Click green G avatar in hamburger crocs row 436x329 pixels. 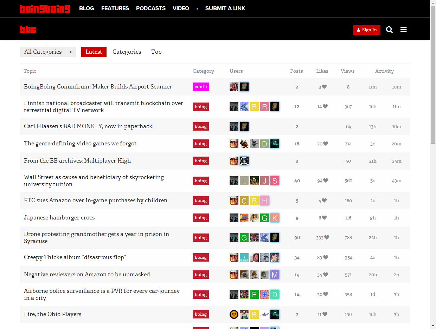264,218
